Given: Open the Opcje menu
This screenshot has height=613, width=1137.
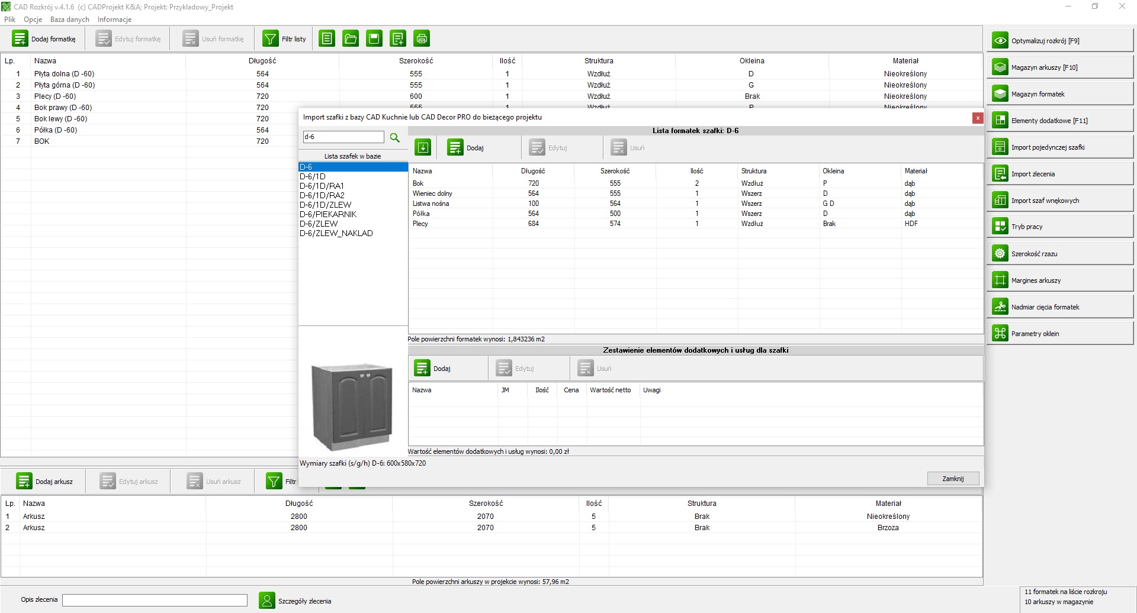Looking at the screenshot, I should (x=33, y=20).
